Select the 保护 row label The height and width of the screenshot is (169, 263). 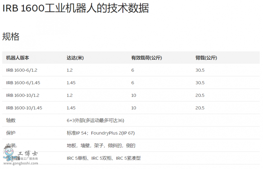click(11, 133)
